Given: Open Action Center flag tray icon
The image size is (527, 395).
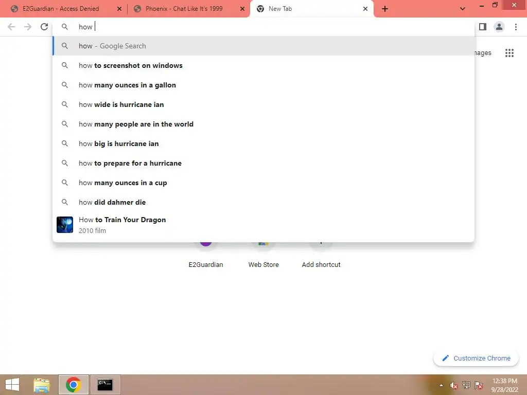Looking at the screenshot, I should 479,385.
